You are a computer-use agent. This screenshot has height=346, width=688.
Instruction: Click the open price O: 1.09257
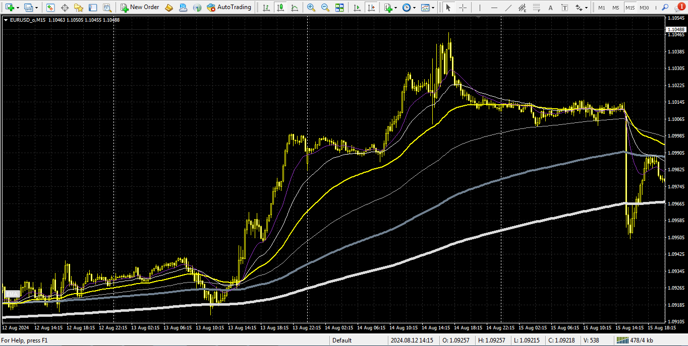point(456,340)
